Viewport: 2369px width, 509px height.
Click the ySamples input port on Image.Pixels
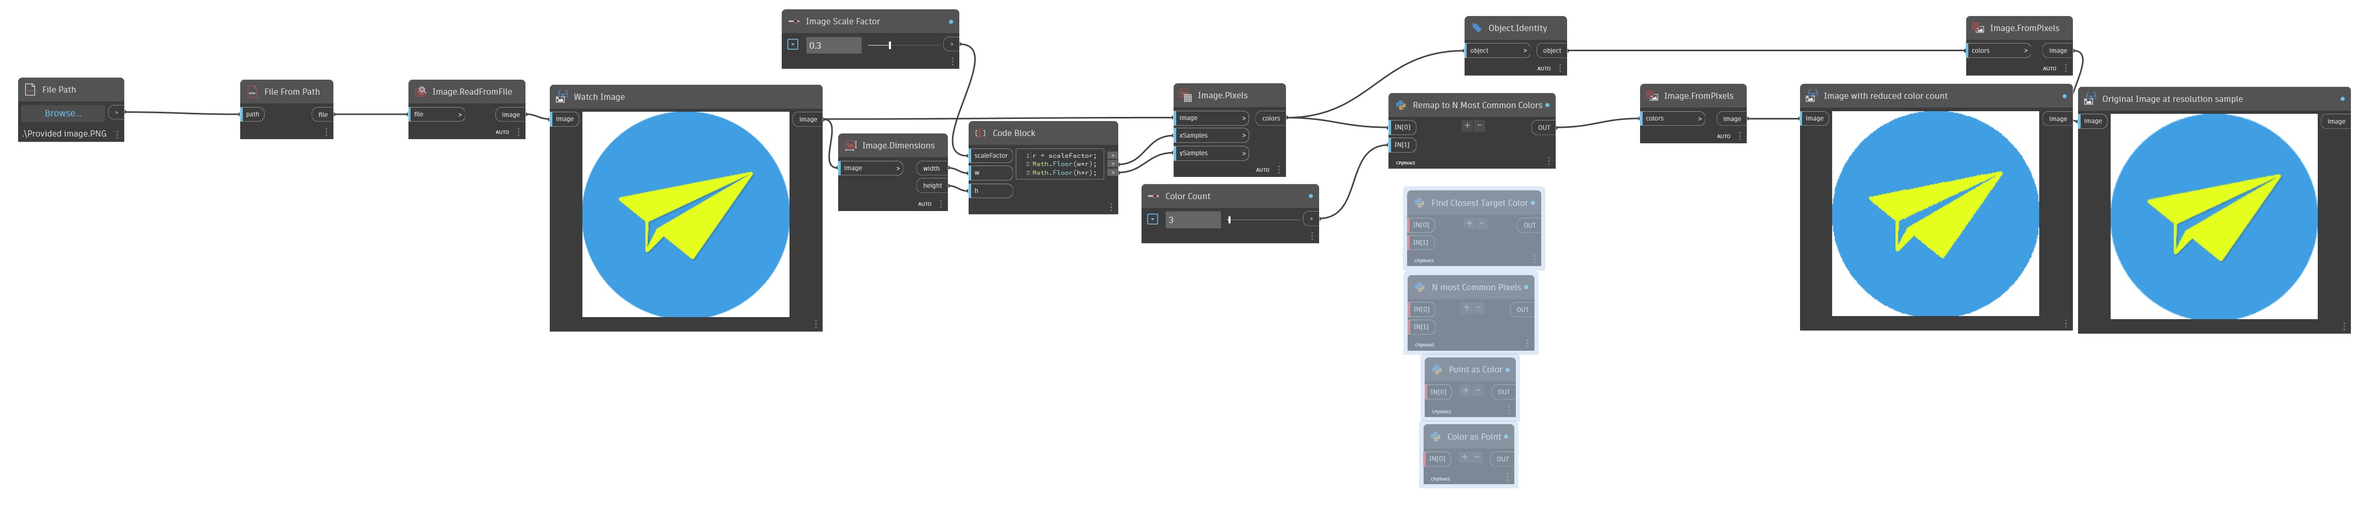[1212, 153]
